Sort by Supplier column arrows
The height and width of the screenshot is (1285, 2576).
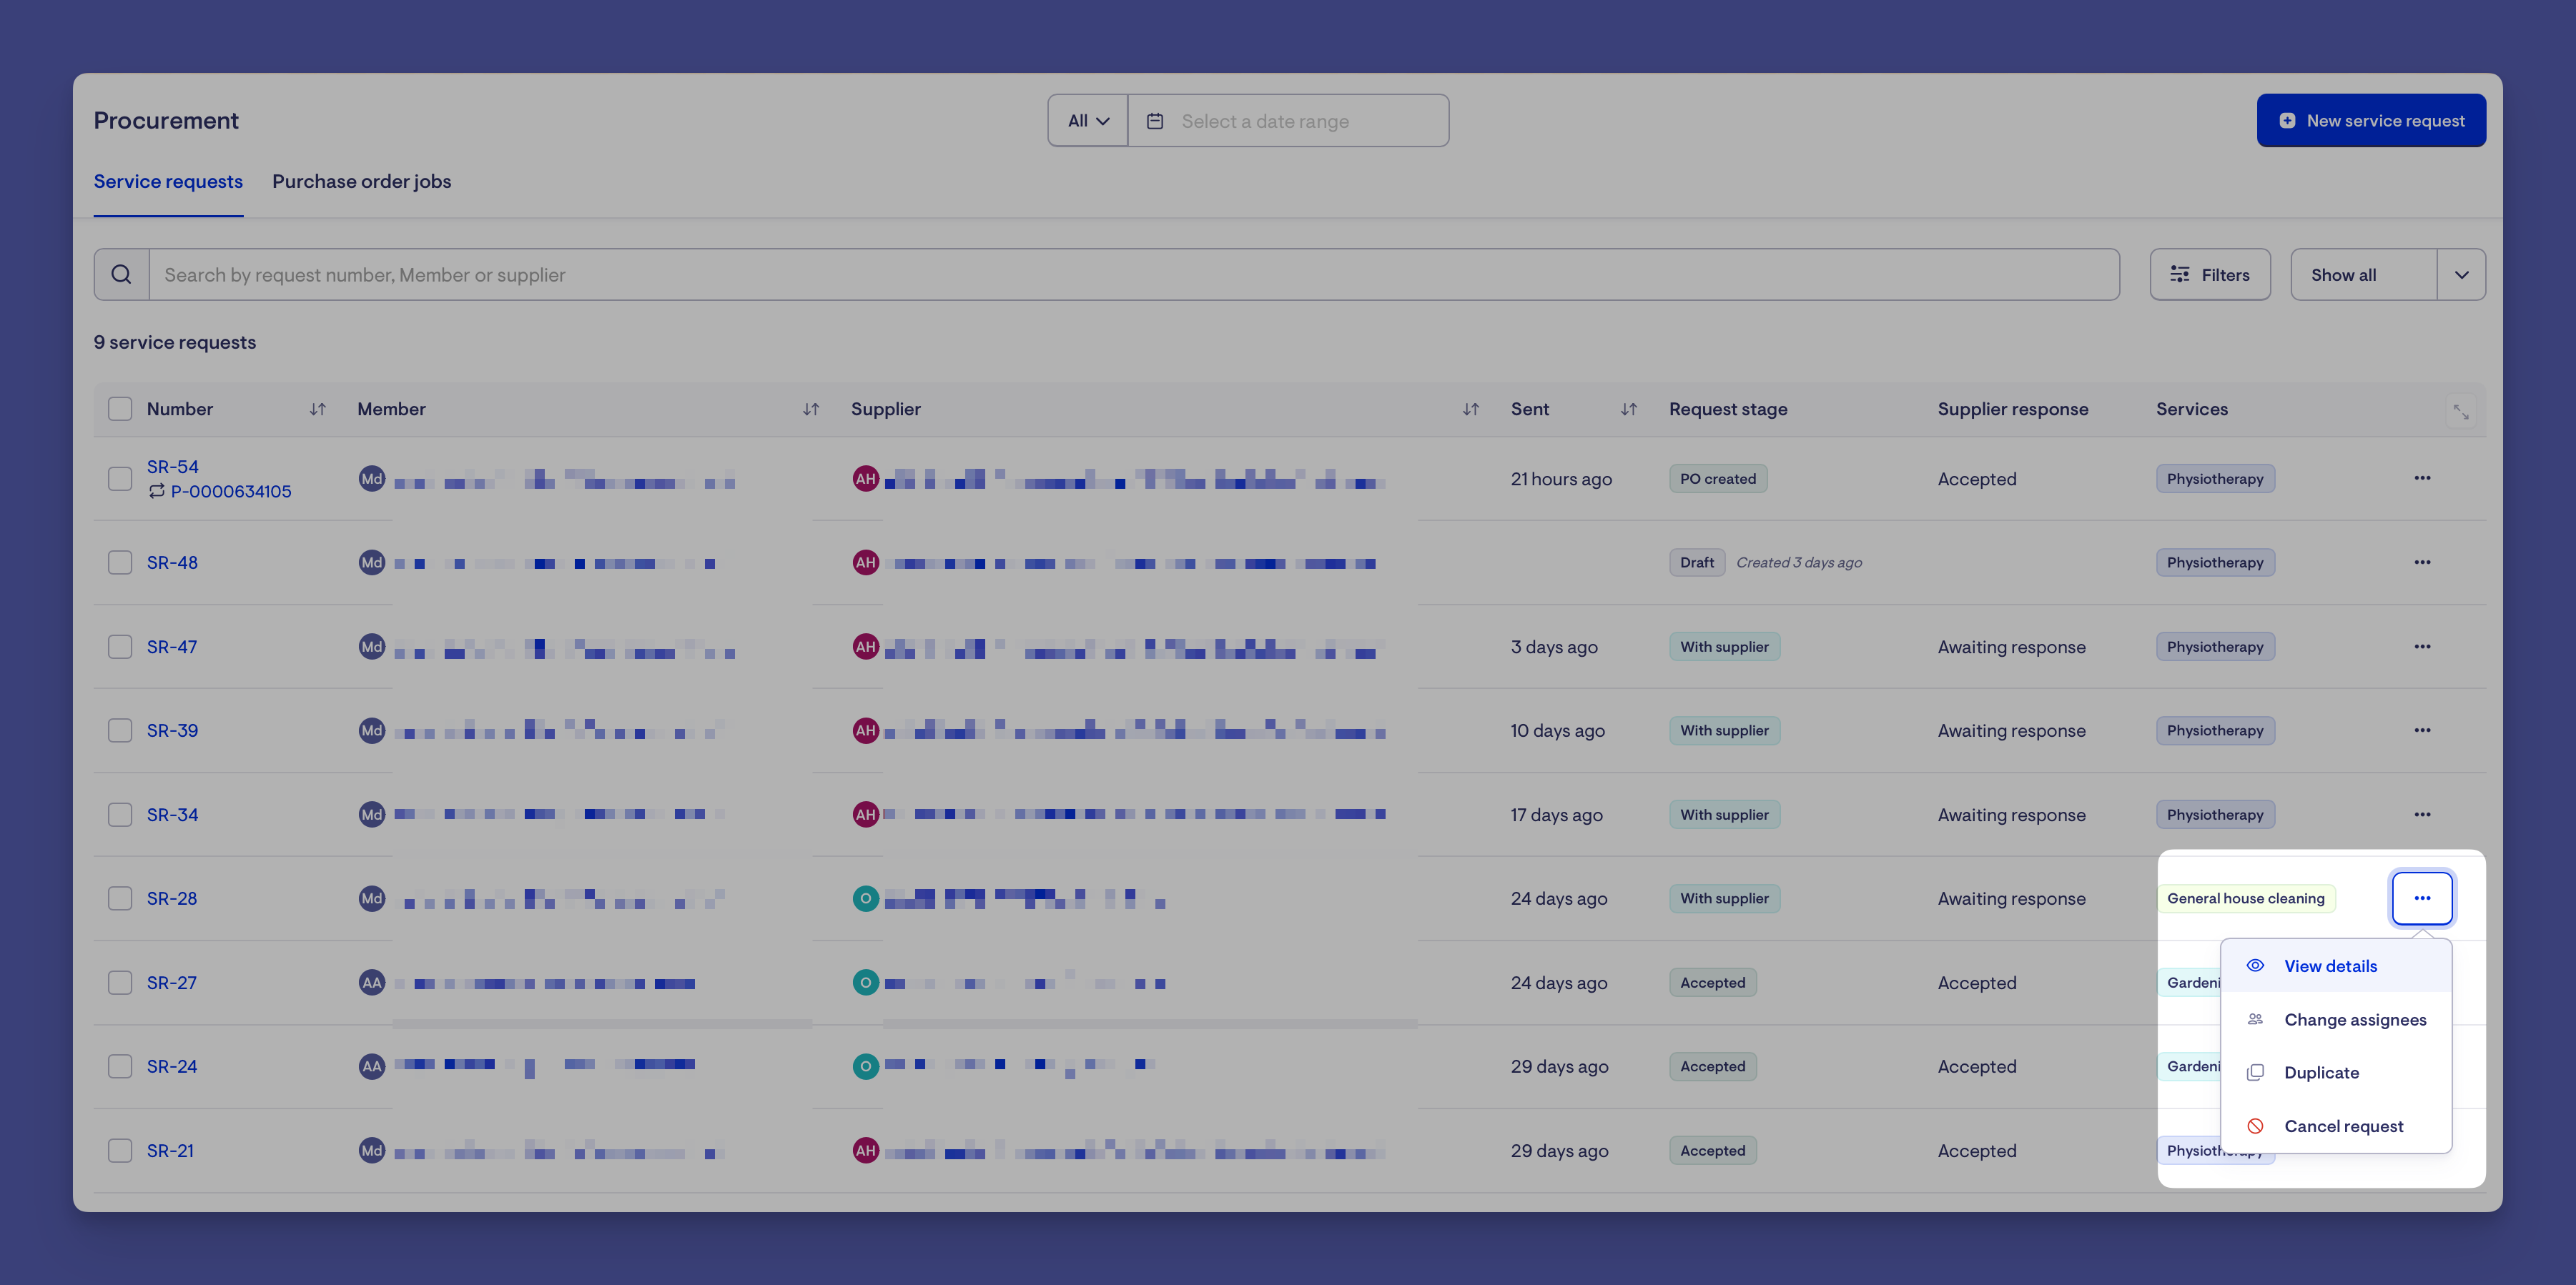click(x=1470, y=409)
